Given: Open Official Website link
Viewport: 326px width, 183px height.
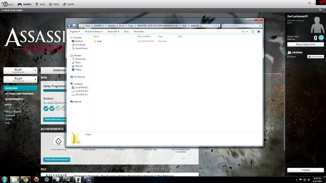Looking at the screenshot, I should coord(13,112).
